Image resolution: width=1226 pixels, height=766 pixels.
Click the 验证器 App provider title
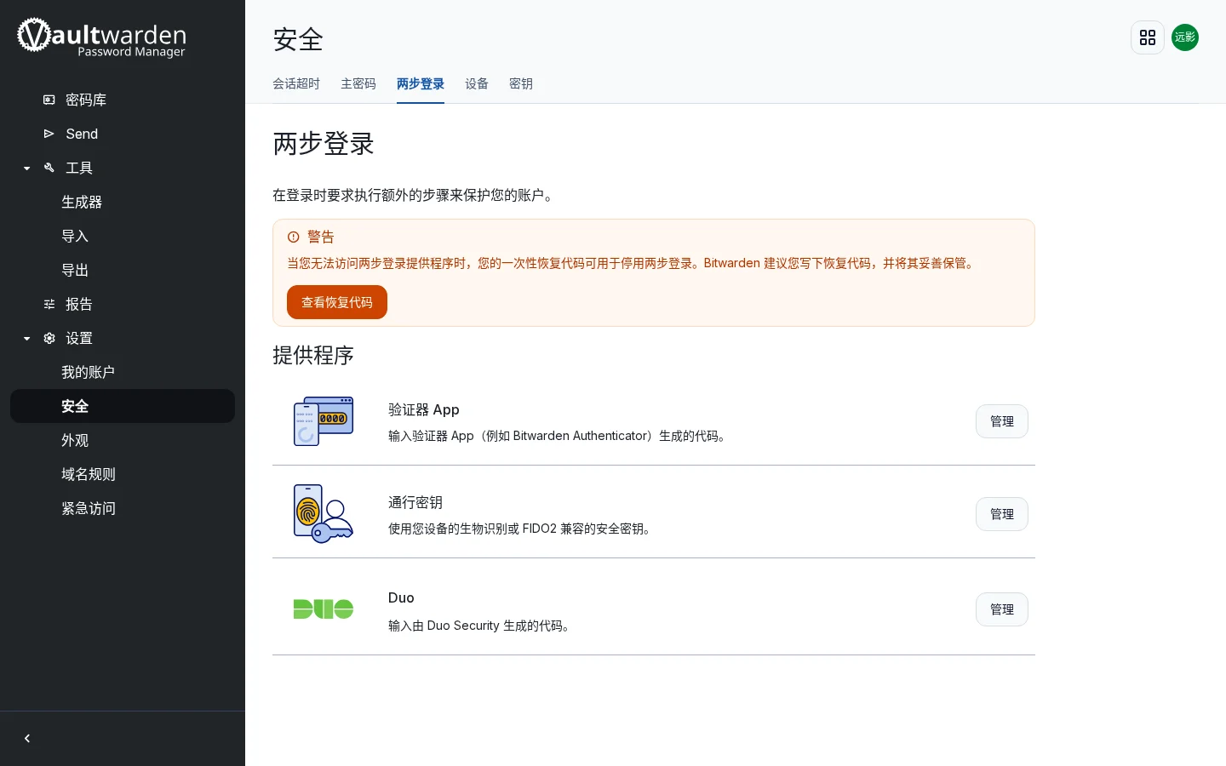click(424, 409)
